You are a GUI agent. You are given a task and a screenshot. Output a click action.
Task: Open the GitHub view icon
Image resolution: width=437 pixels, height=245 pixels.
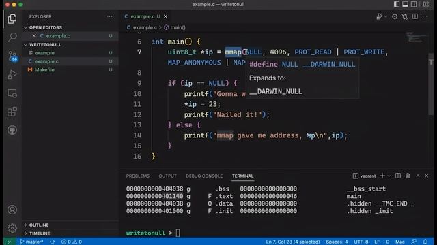[x=12, y=130]
